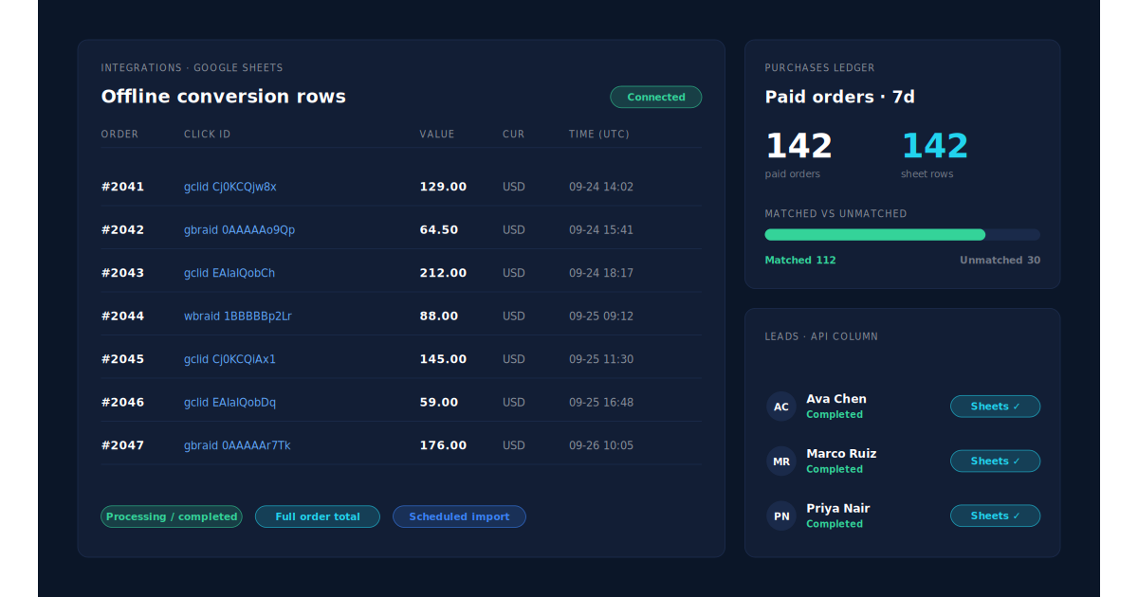Click the time 09-26 10:05

(601, 445)
